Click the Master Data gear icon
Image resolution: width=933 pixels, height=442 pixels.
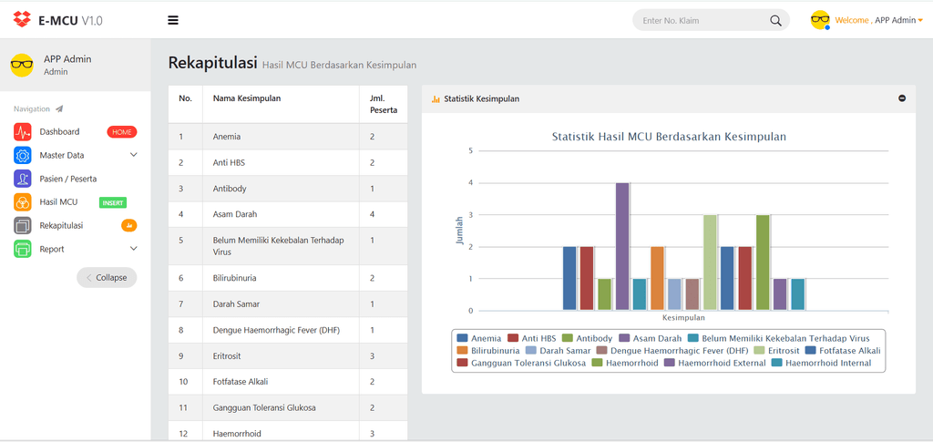(23, 155)
